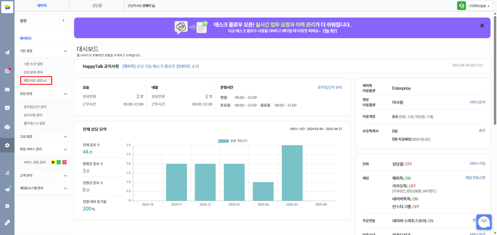
Task: Open 상담 분류 관리 menu item
Action: tap(33, 72)
